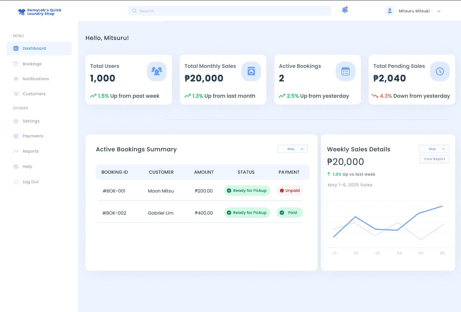Select the Payments card icon
Image resolution: width=461 pixels, height=312 pixels.
(x=16, y=136)
